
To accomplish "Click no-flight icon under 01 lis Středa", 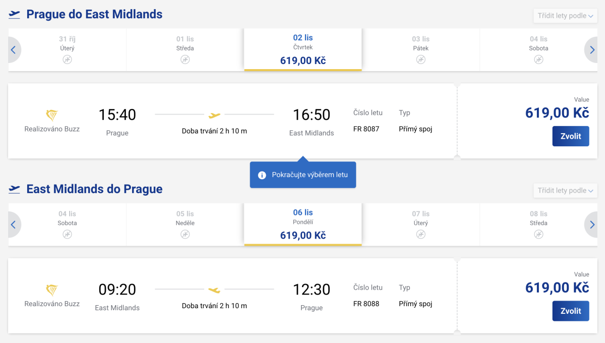I will 185,60.
